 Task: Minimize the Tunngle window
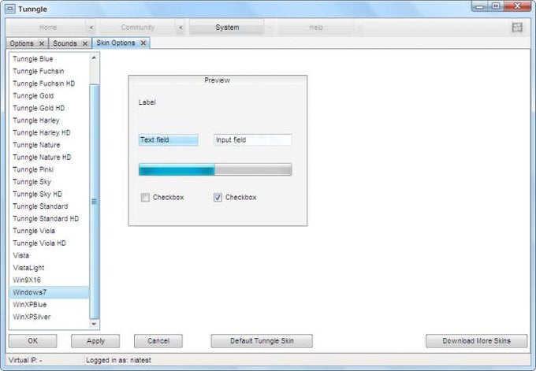click(480, 6)
